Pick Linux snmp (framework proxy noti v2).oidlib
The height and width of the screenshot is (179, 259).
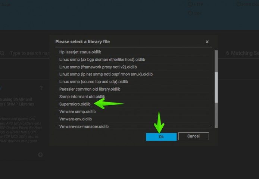(98, 67)
